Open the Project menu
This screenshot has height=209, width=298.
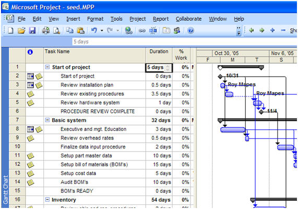coord(138,19)
